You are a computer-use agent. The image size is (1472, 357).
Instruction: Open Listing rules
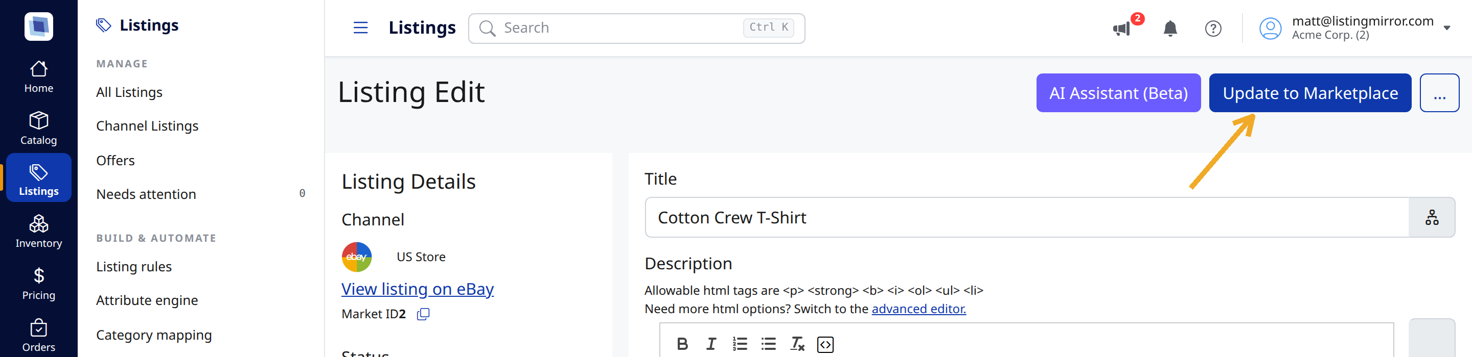coord(134,266)
